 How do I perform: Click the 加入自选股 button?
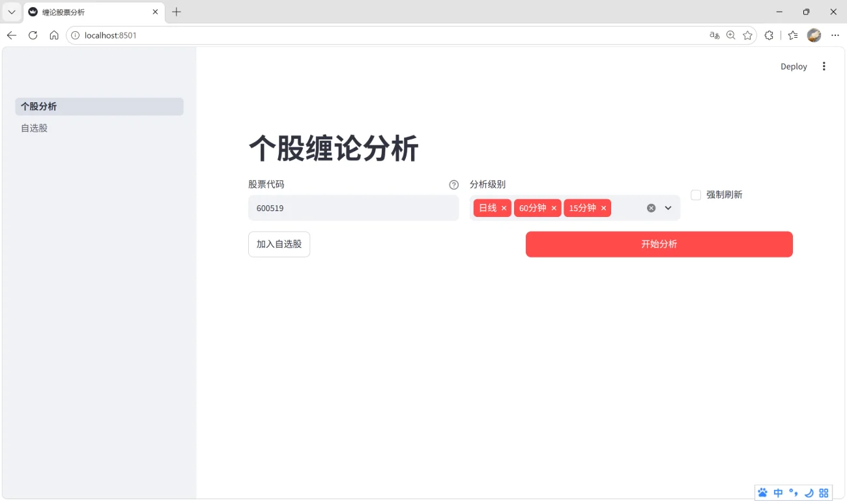279,244
